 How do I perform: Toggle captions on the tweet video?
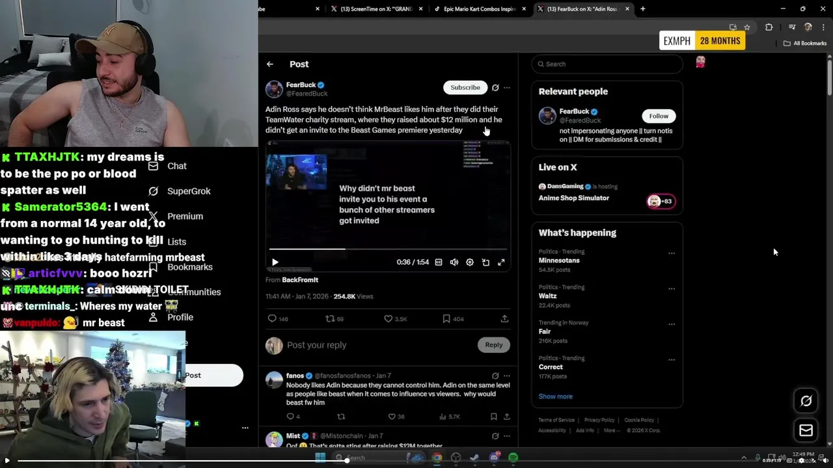click(x=439, y=262)
